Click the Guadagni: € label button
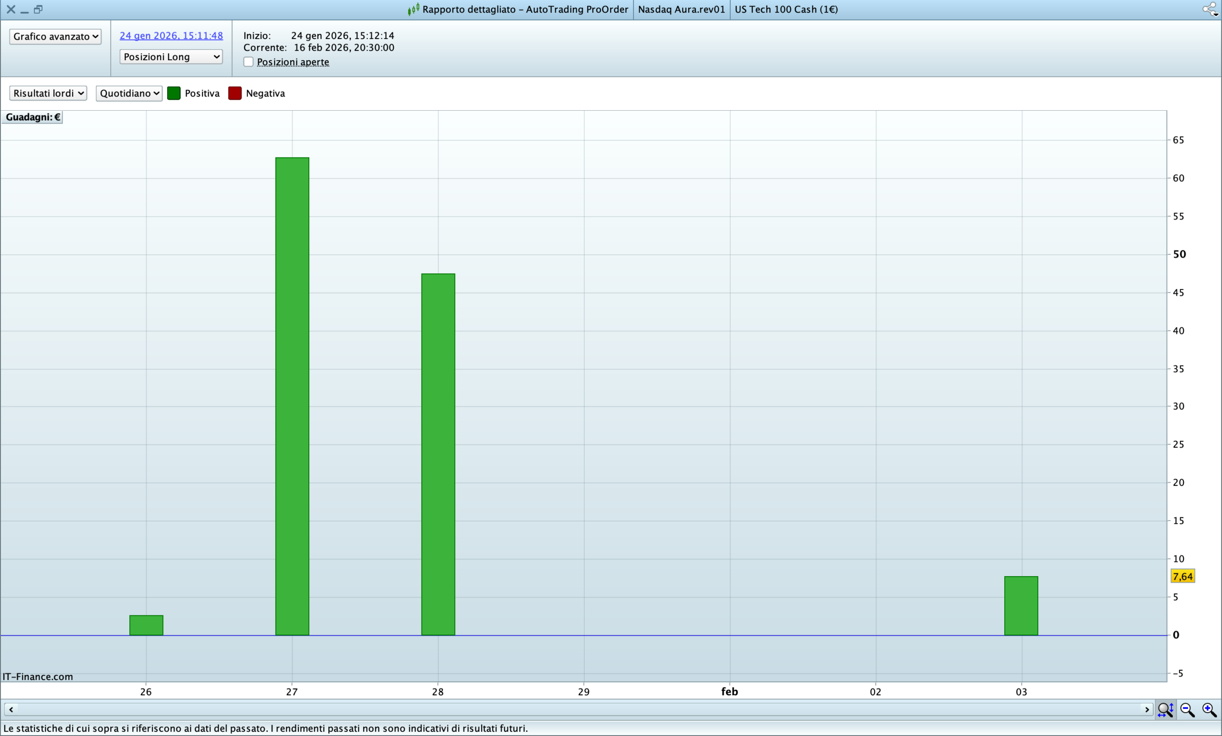Viewport: 1222px width, 736px height. 32,117
